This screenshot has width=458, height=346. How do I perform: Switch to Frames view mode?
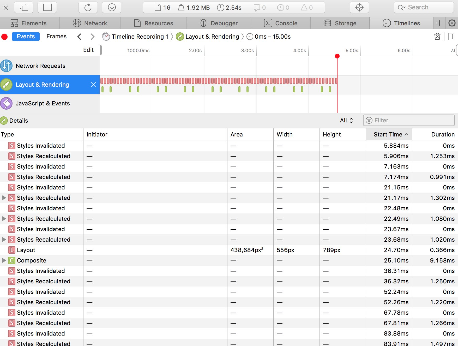click(x=56, y=37)
